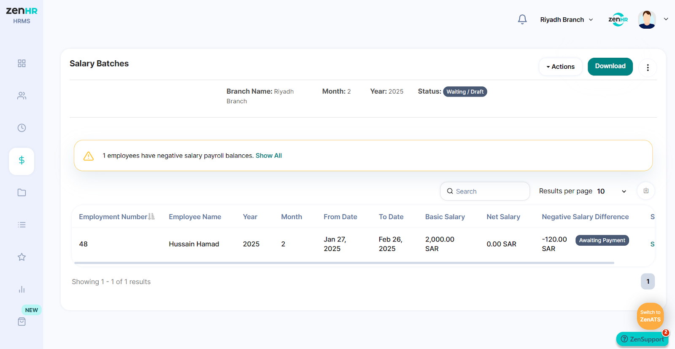Click the Download button
The image size is (675, 349).
pos(610,66)
